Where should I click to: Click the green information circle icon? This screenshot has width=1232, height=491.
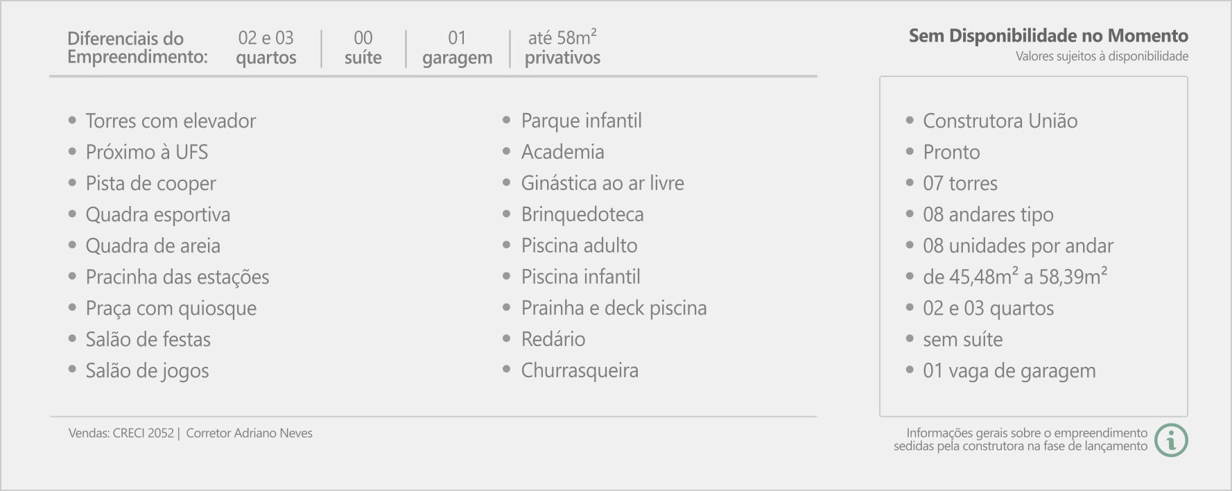[x=1172, y=440]
